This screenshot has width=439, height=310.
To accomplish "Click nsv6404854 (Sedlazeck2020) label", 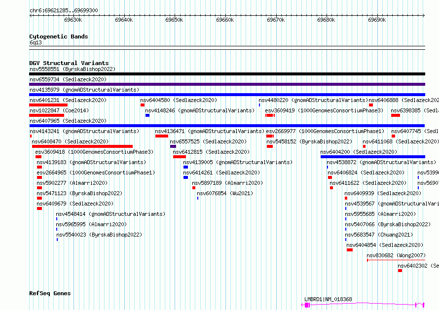I will click(x=385, y=245).
